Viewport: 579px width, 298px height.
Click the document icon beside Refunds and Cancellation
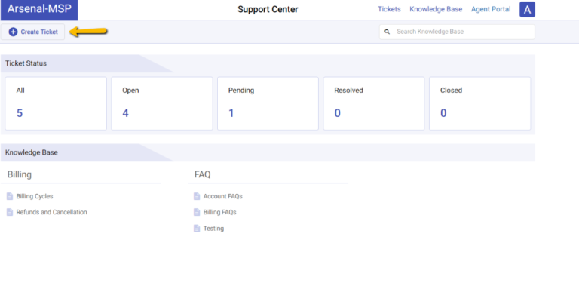[10, 212]
